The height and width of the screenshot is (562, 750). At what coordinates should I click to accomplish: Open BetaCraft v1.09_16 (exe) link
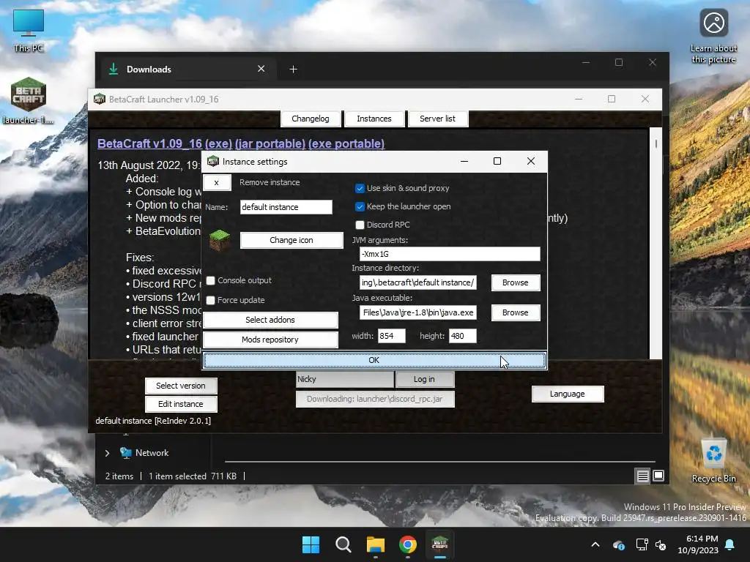click(x=165, y=143)
